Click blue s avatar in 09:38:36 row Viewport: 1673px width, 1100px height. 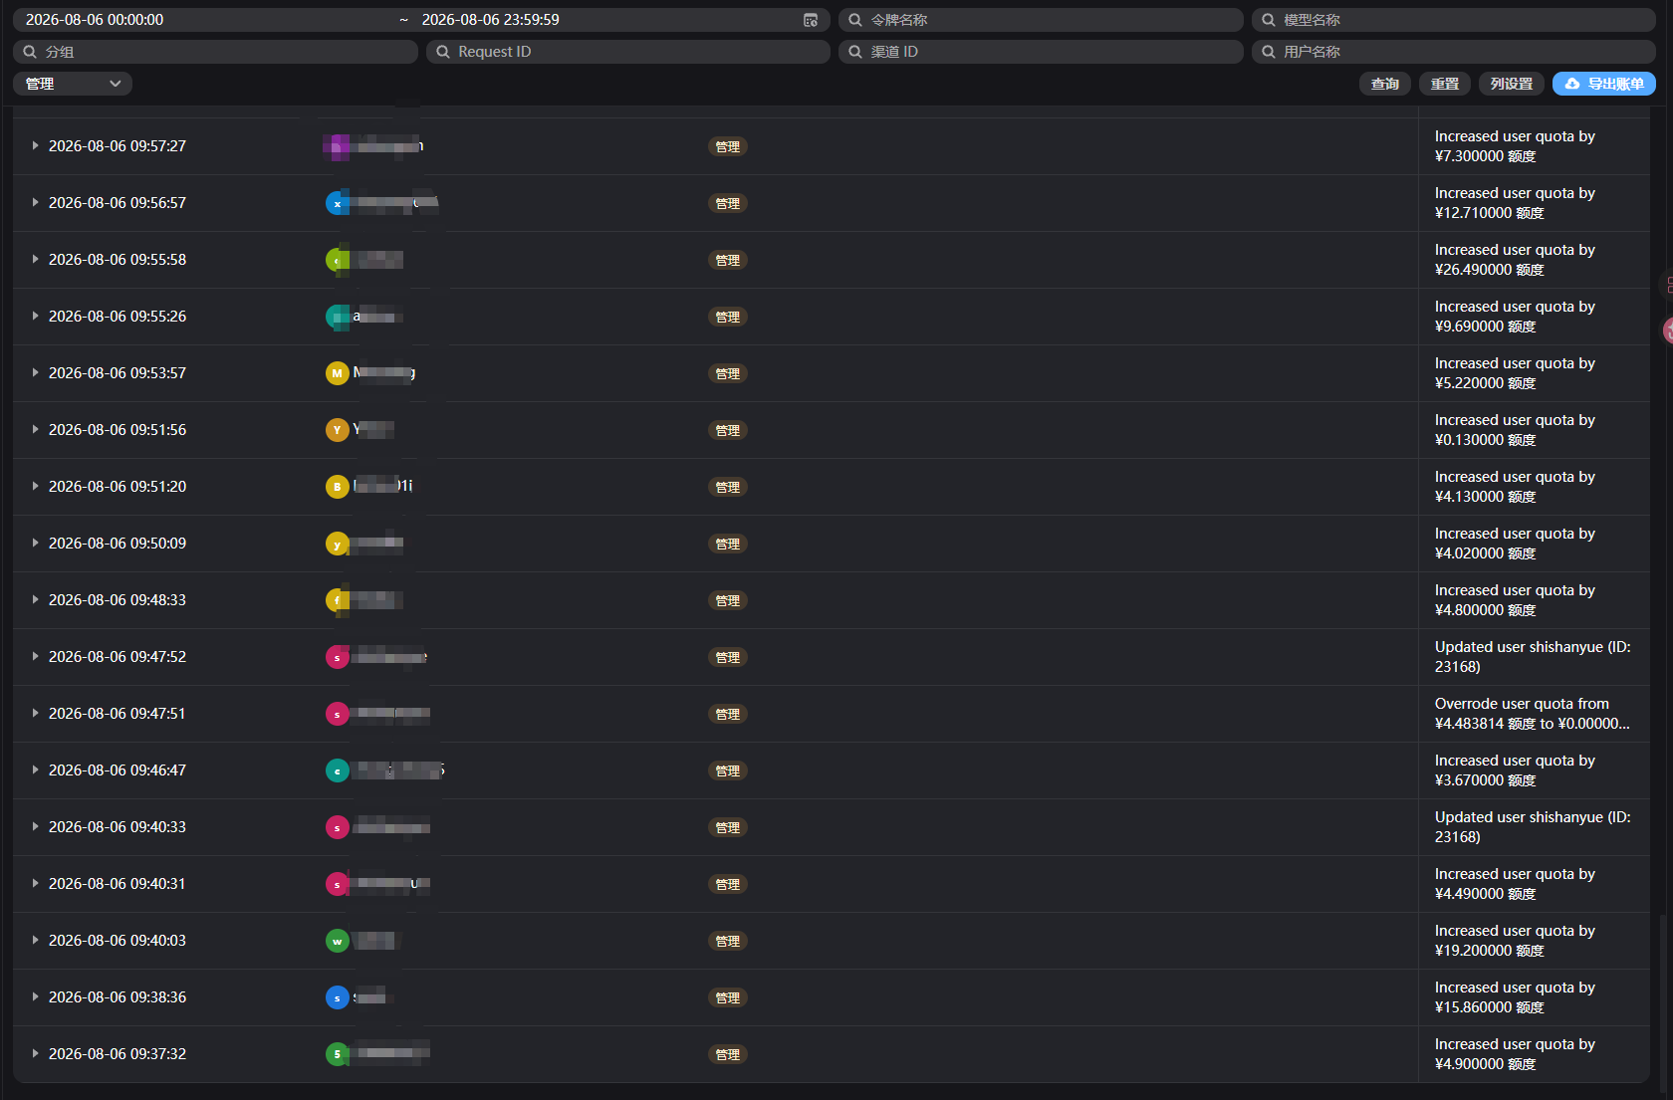338,997
